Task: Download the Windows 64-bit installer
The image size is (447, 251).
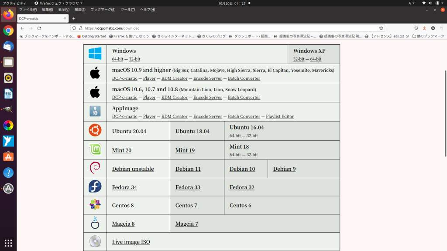Action: click(117, 59)
